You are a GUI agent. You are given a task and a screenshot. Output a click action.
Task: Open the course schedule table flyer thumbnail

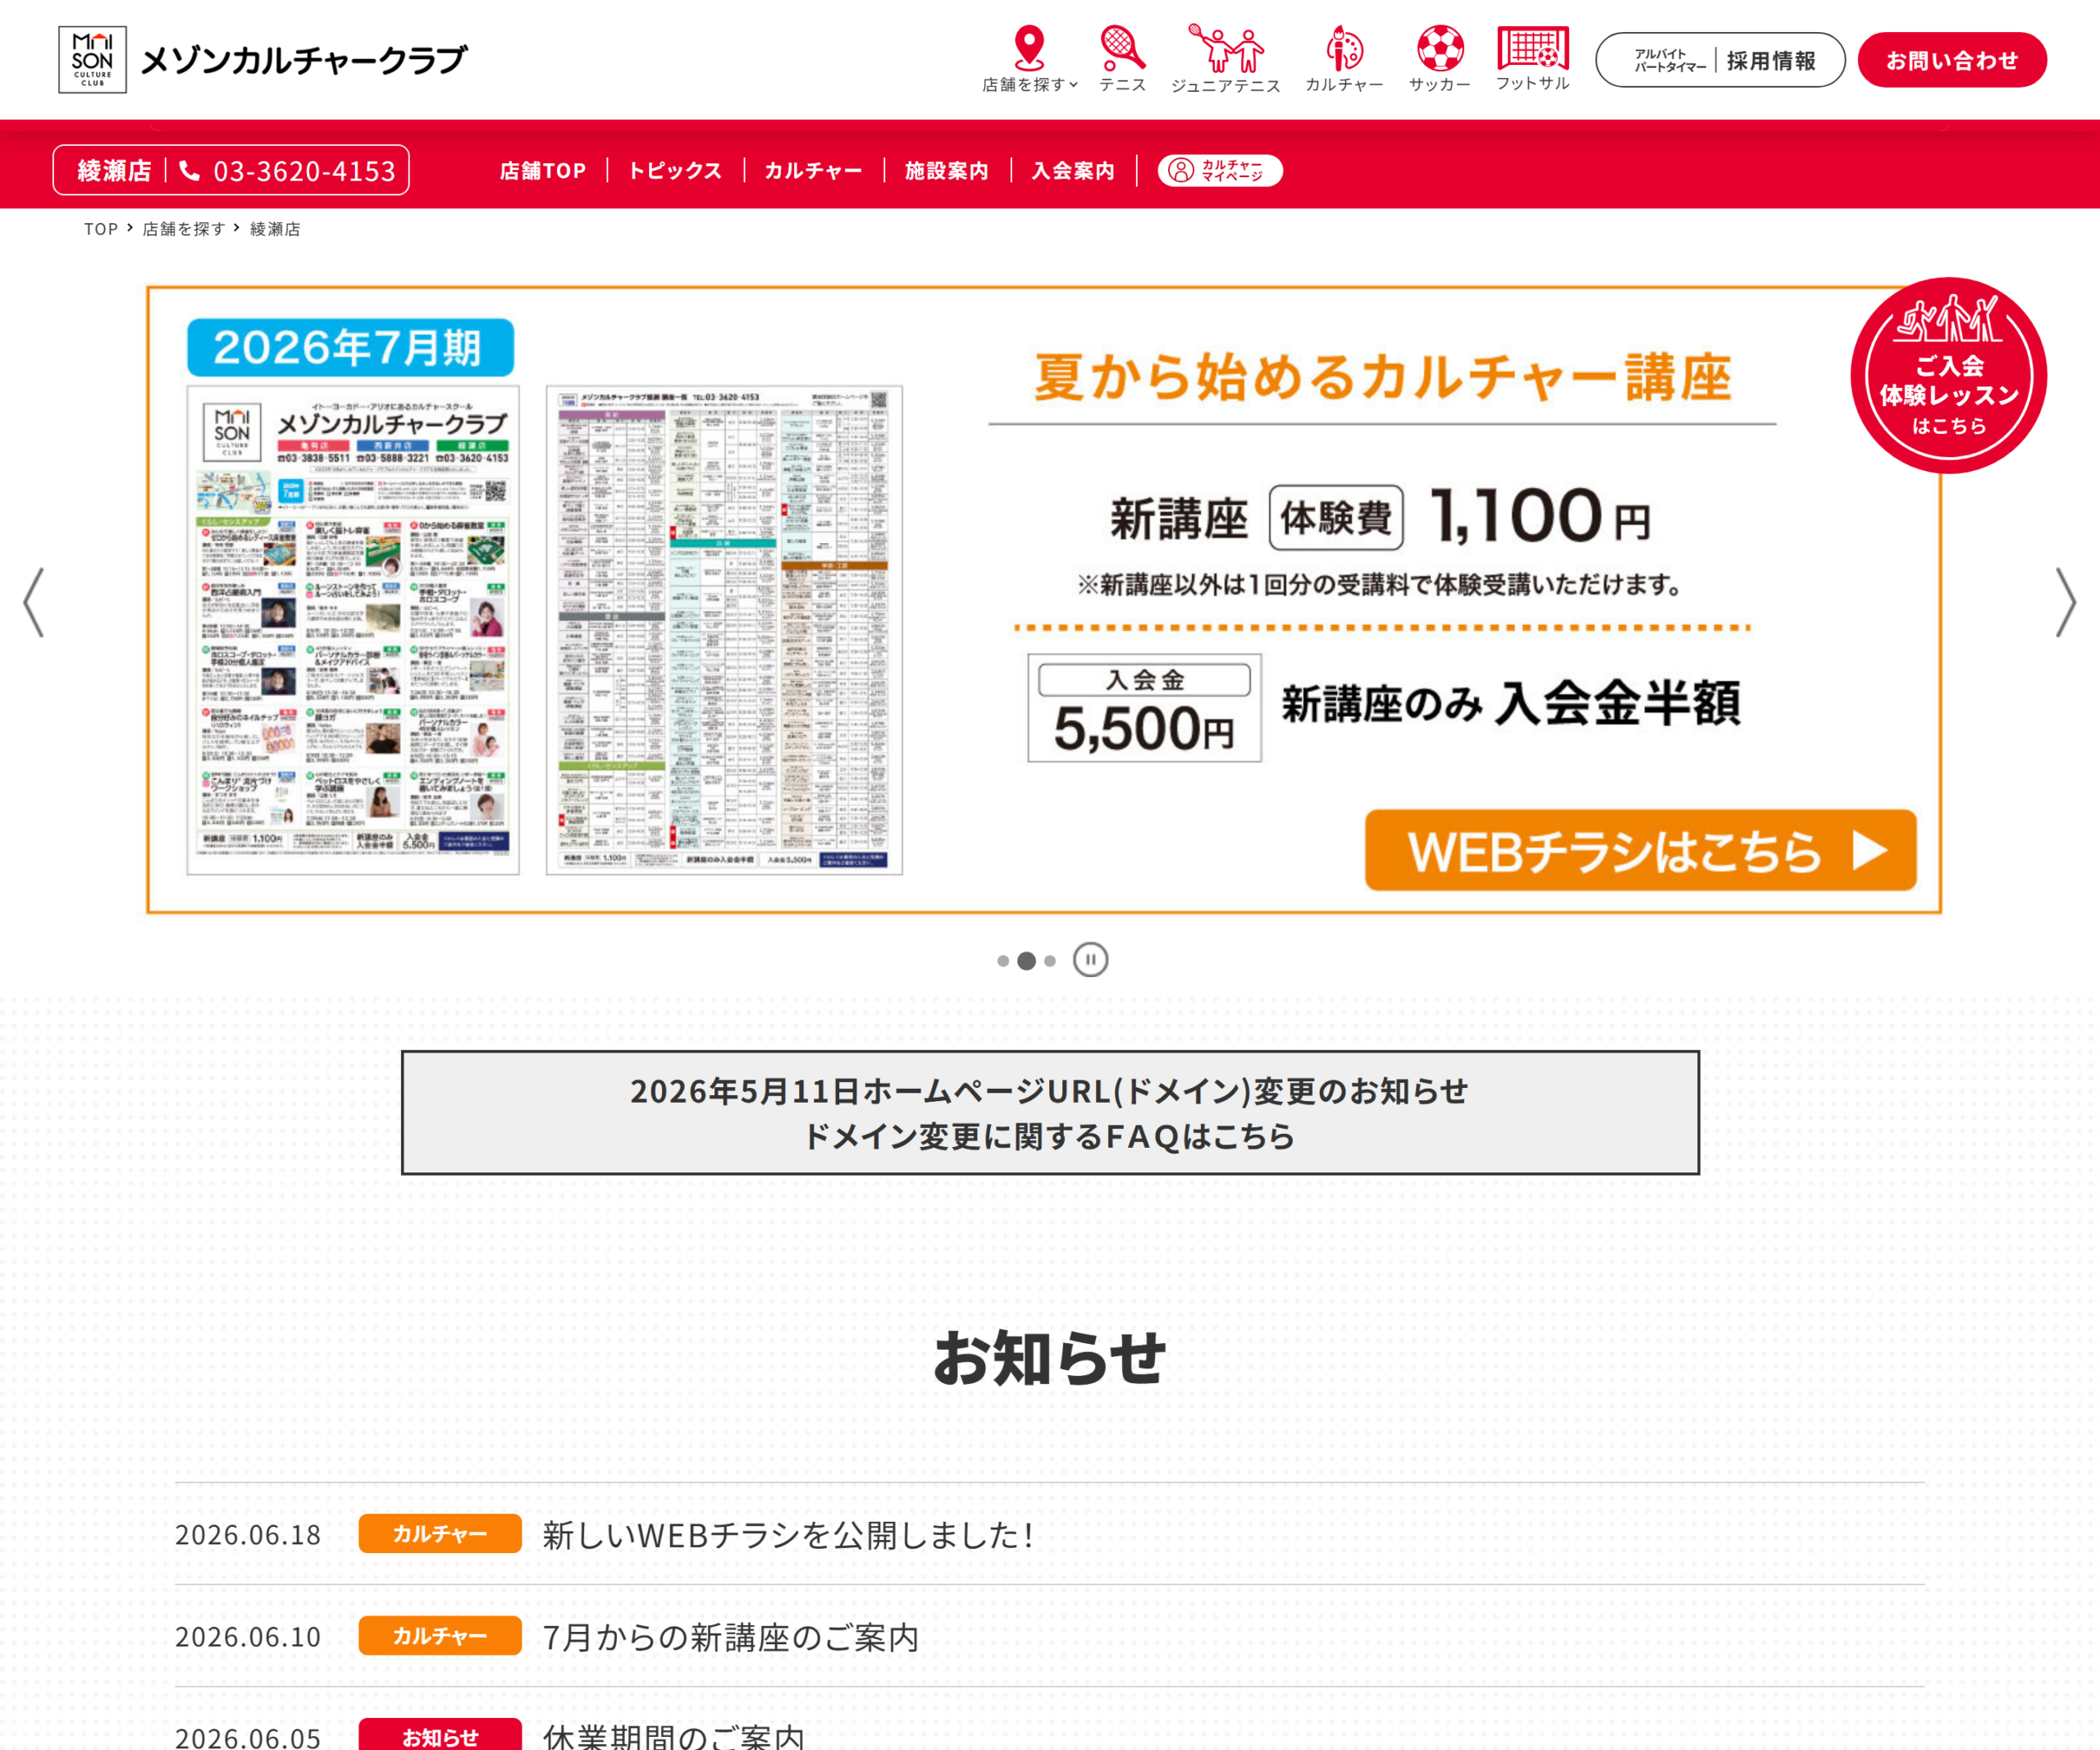[x=724, y=630]
